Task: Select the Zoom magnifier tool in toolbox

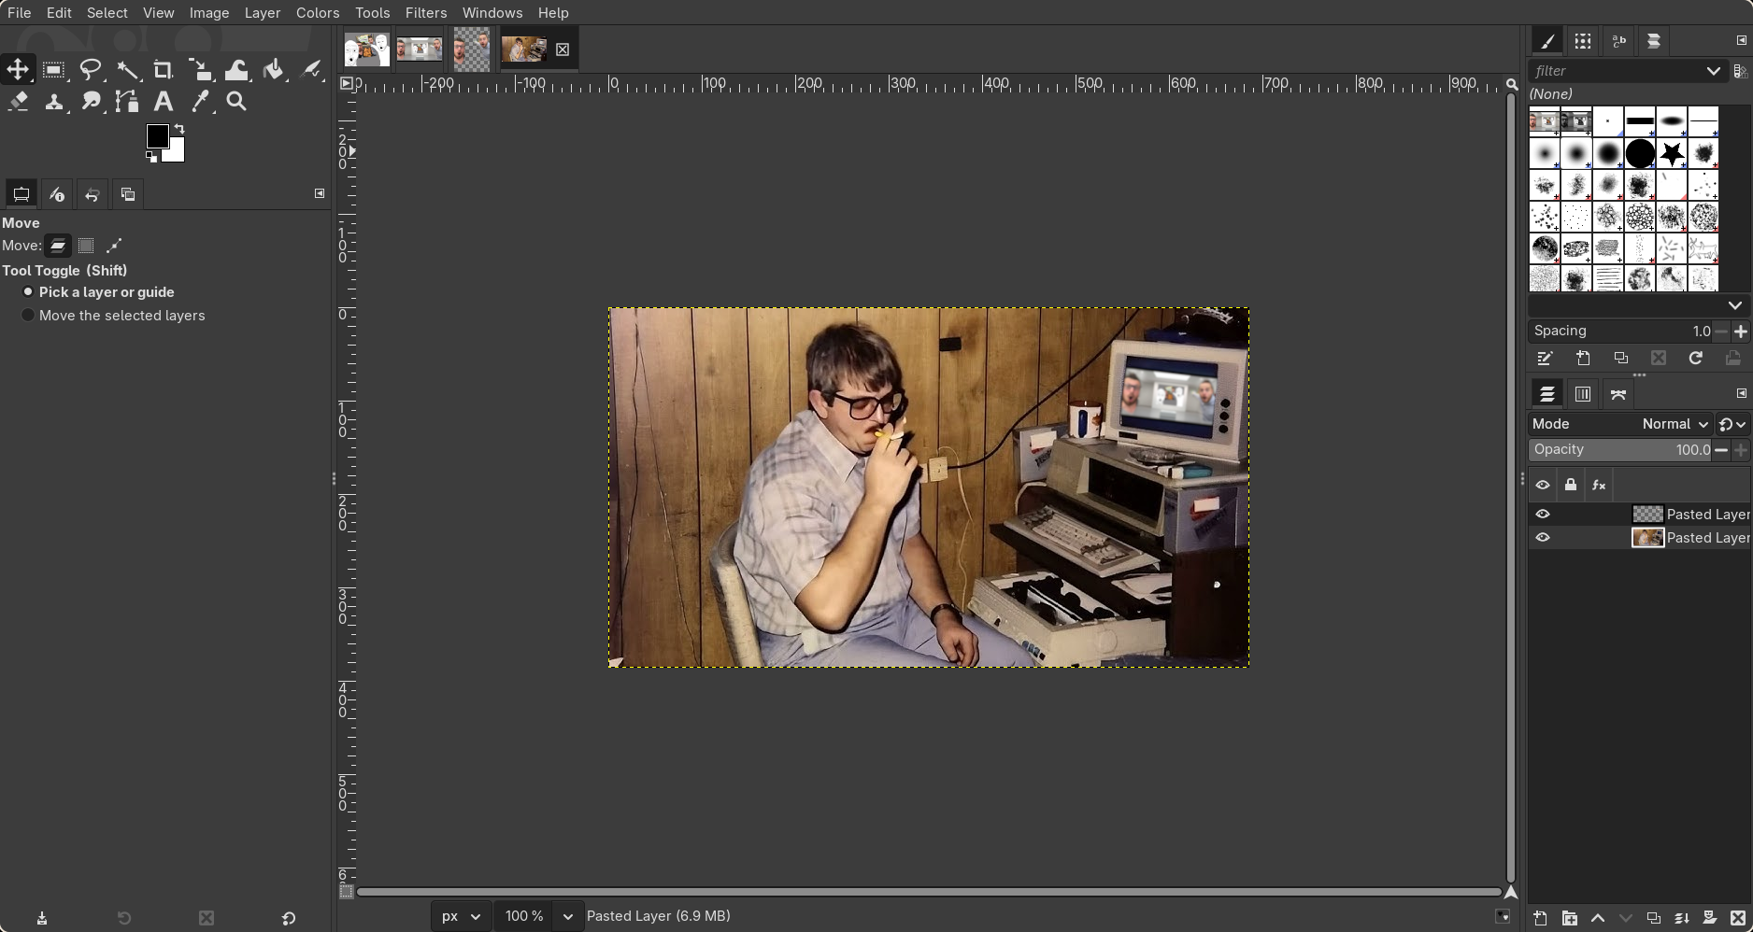Action: point(236,102)
